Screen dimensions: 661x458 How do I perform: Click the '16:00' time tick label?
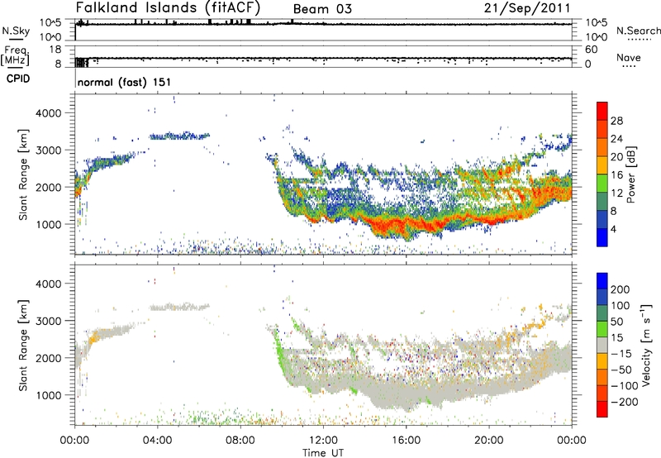[406, 441]
